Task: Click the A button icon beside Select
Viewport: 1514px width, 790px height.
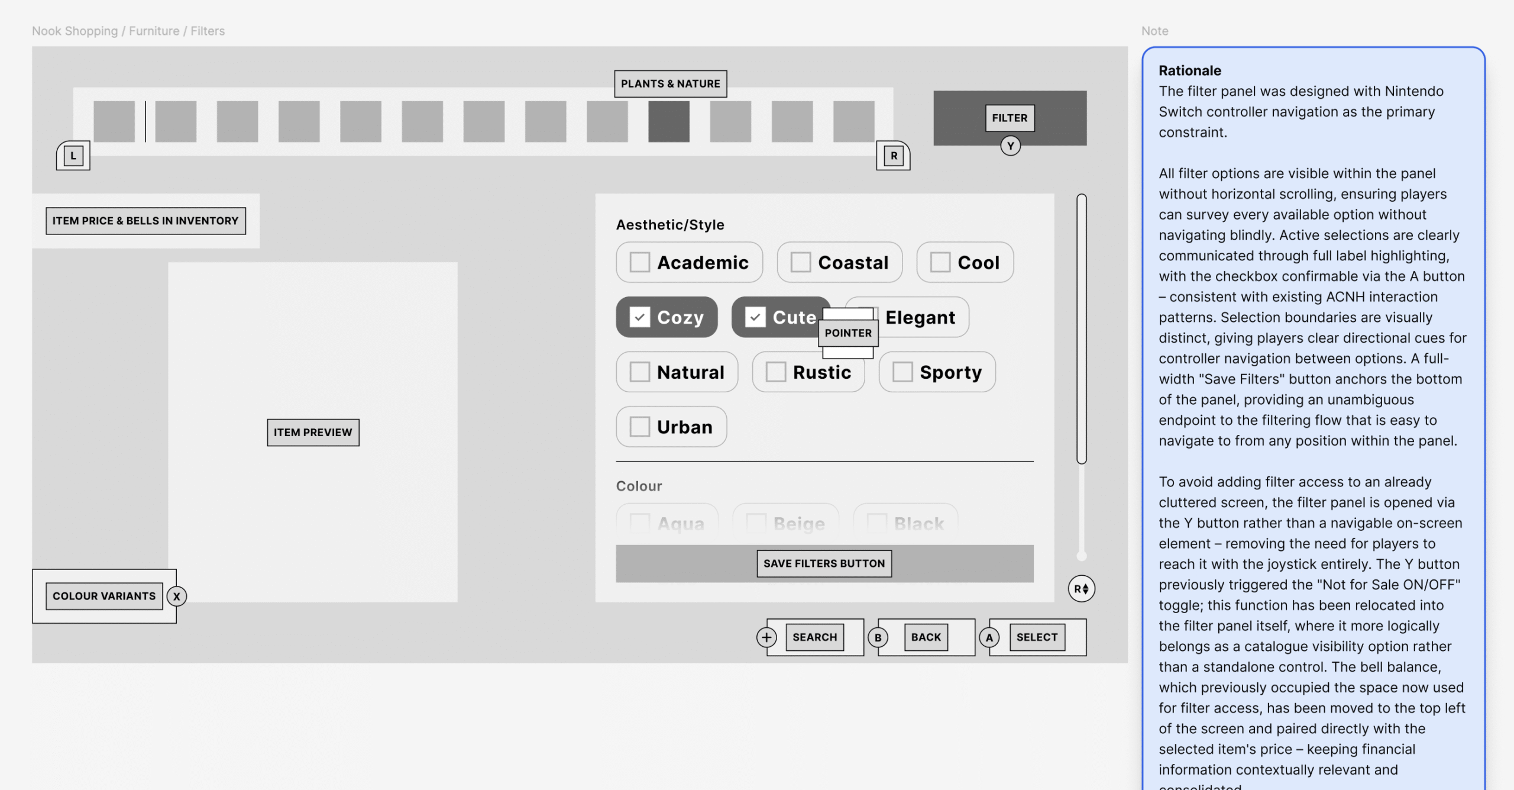Action: coord(989,637)
